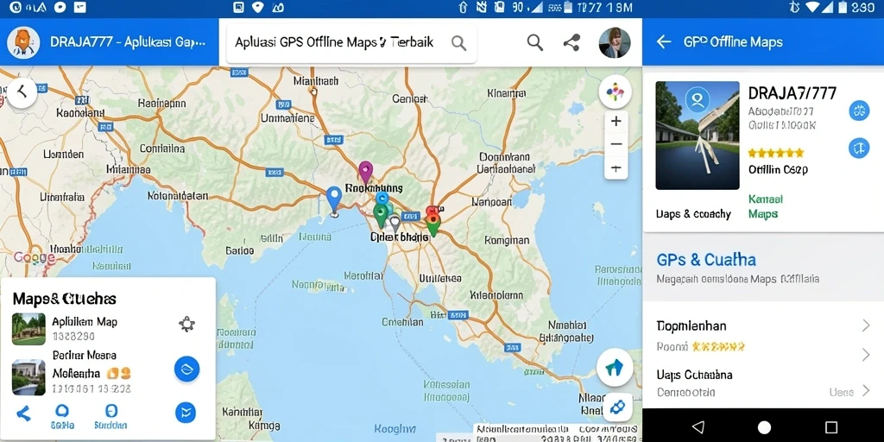This screenshot has width=884, height=442.
Task: Tap Android back navigation triangle
Action: pos(698,426)
